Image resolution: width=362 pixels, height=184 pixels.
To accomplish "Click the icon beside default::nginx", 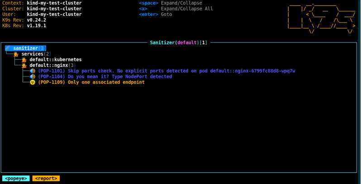I will coord(24,66).
